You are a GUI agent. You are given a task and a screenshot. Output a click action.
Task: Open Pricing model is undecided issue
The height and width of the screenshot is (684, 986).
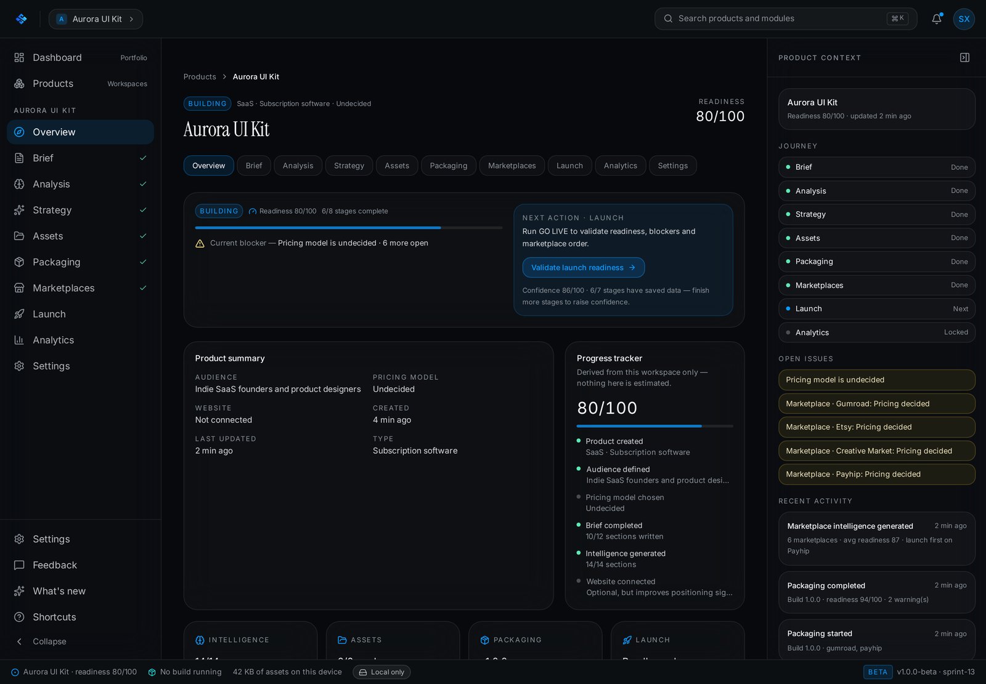coord(876,380)
